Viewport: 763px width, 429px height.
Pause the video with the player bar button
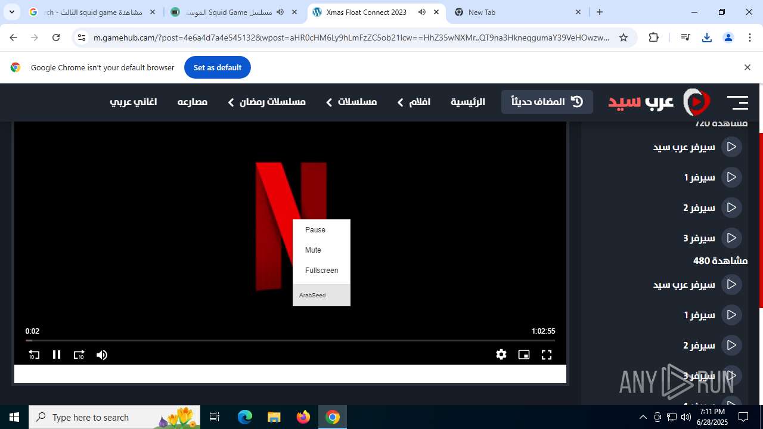pos(57,355)
